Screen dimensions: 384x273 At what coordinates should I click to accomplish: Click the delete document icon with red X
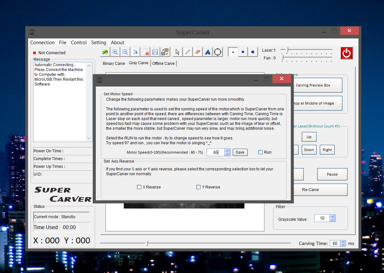coord(145,52)
